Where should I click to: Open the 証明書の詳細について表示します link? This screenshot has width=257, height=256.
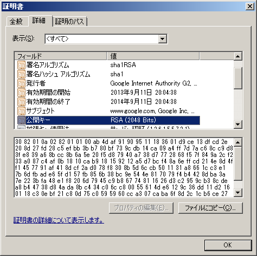click(x=59, y=220)
